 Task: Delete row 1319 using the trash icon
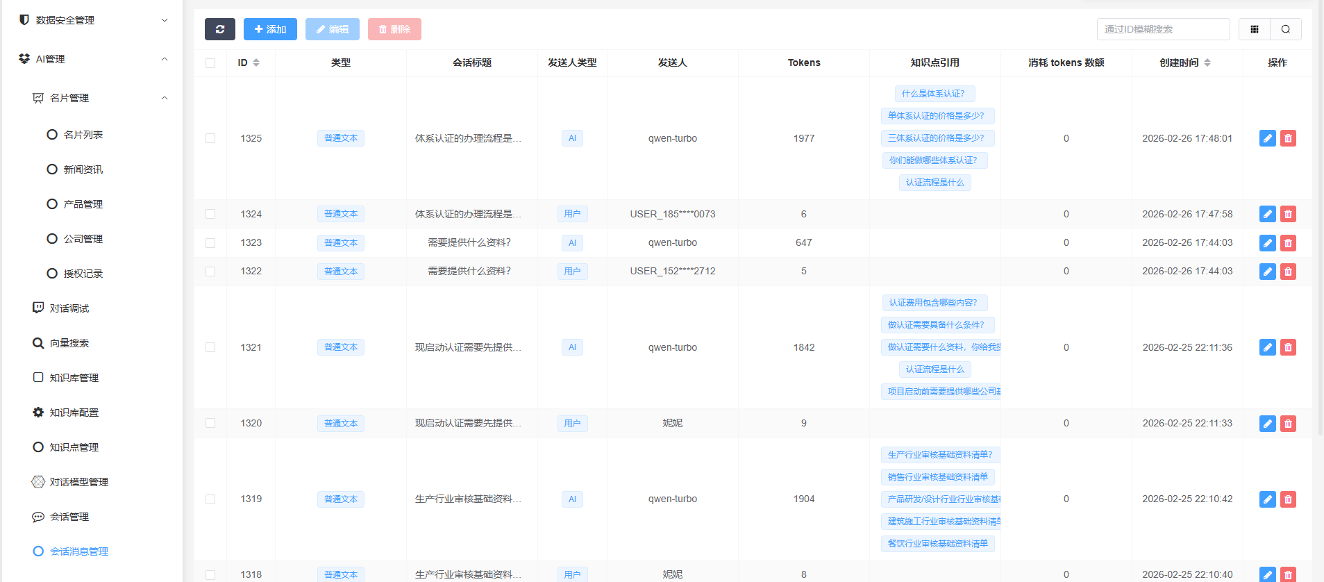(x=1288, y=499)
